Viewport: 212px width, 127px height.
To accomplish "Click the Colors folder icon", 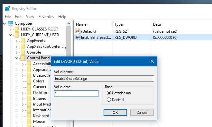I will point(29,81).
